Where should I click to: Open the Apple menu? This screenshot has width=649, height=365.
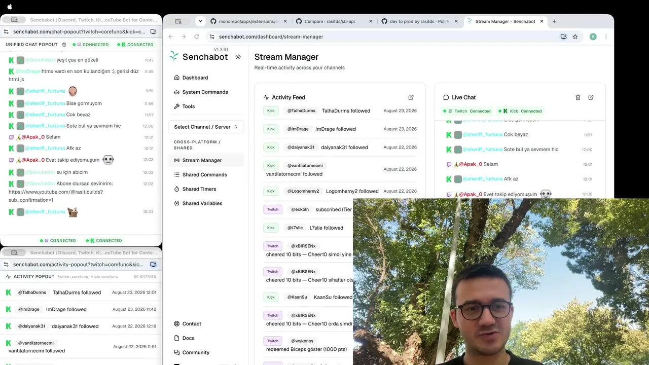tap(10, 7)
